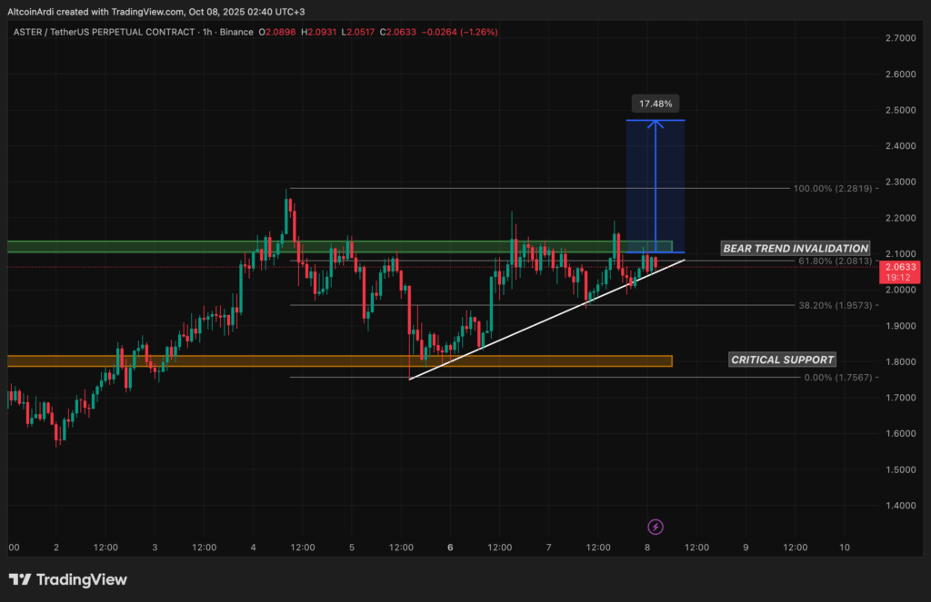
Task: Click the CRITICAL SUPPORT label
Action: pyautogui.click(x=782, y=360)
